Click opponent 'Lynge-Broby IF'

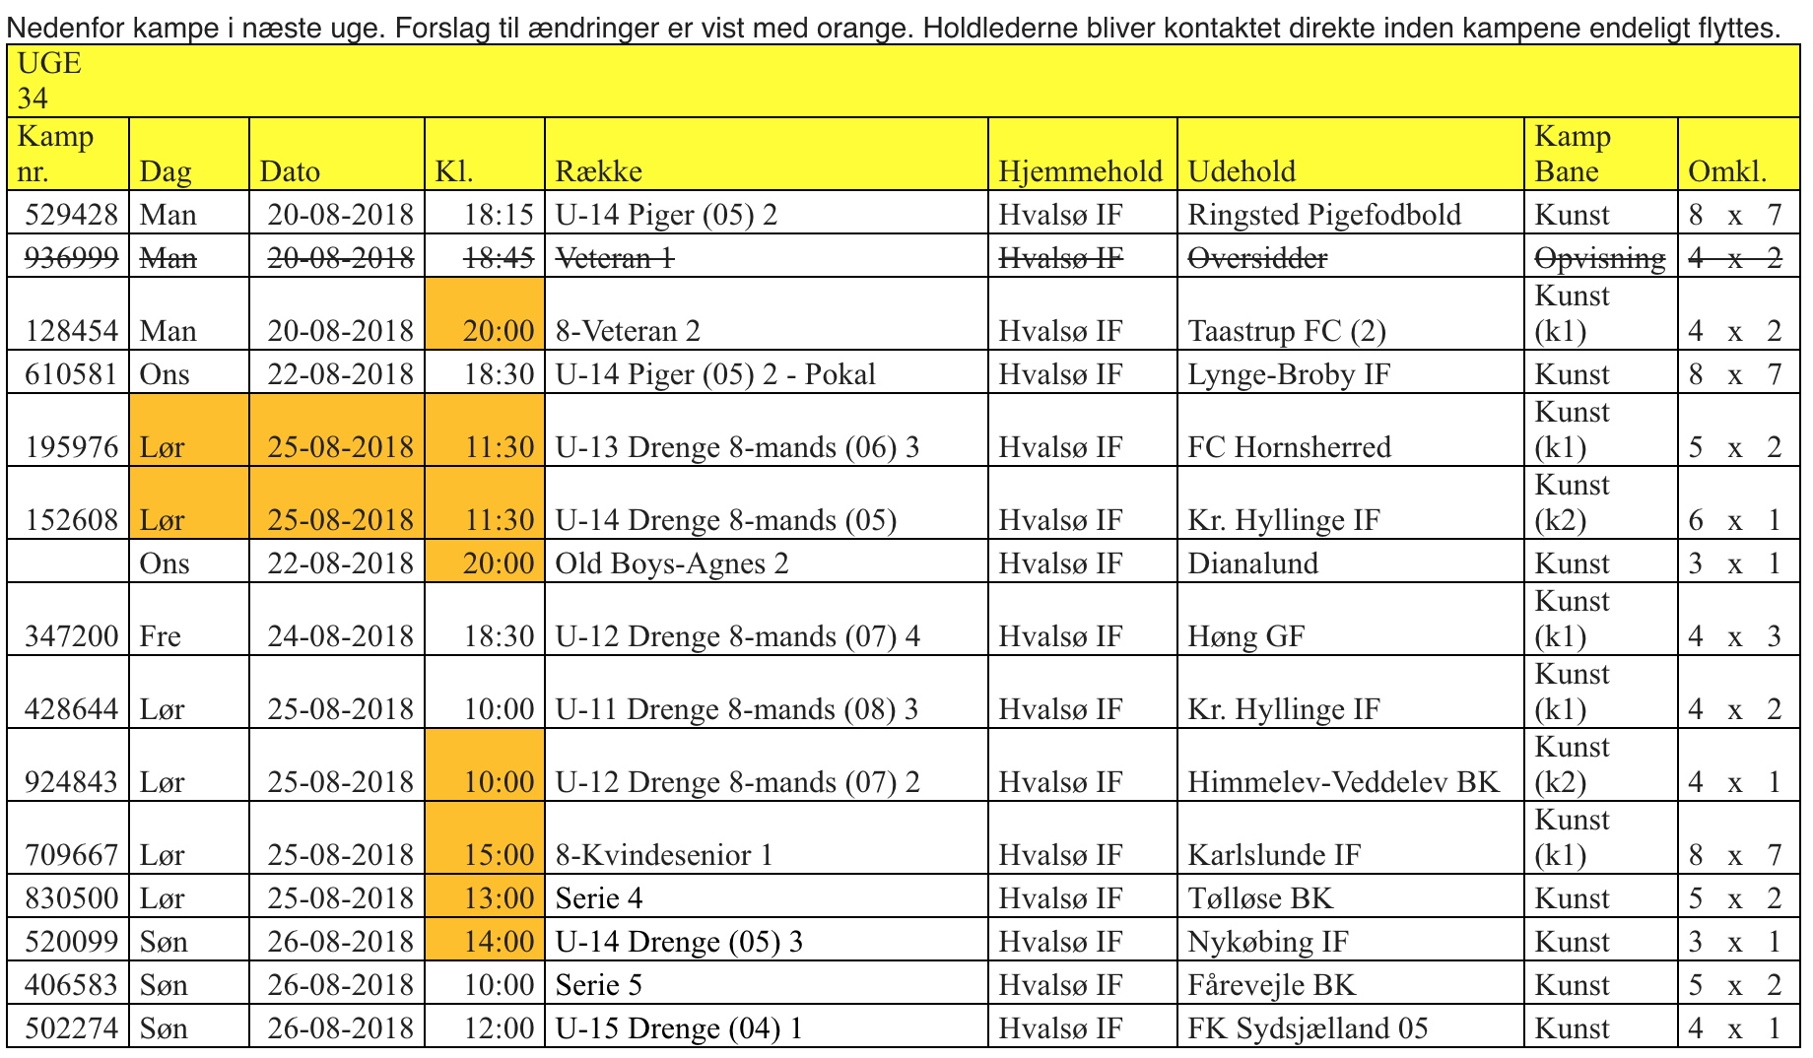click(x=1351, y=372)
